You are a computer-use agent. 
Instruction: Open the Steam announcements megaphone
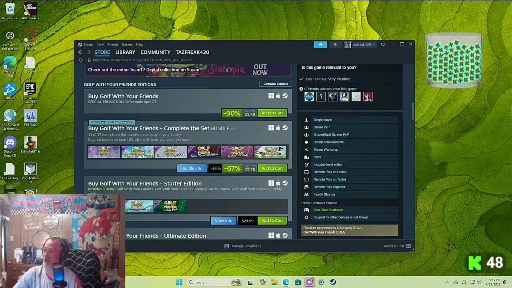point(320,44)
